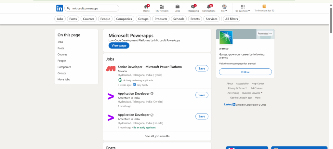Filter results by Services pill
Image resolution: width=333 pixels, height=149 pixels.
tap(211, 19)
